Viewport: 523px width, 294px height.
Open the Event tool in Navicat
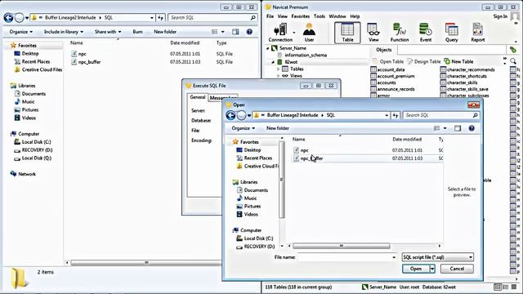tap(425, 33)
